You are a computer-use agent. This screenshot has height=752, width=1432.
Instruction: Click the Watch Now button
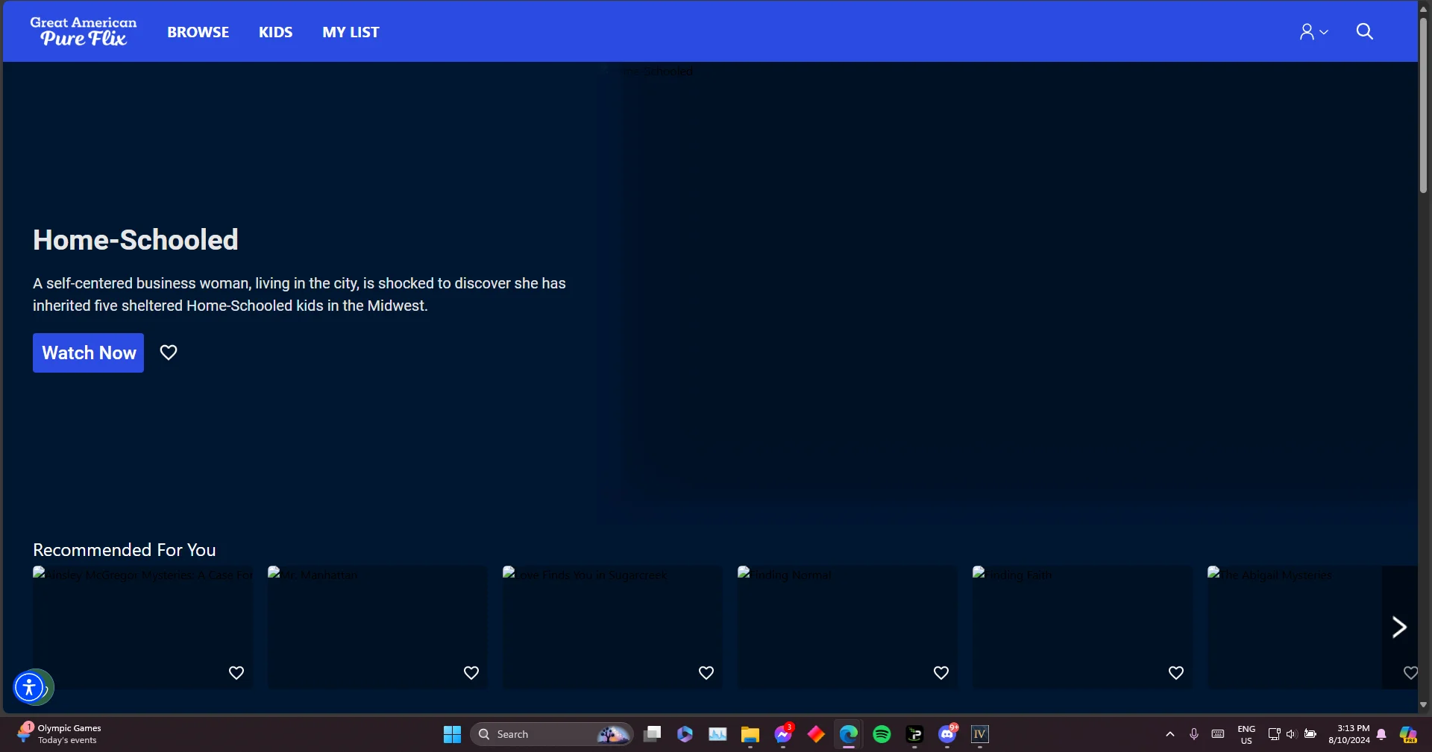pos(88,353)
